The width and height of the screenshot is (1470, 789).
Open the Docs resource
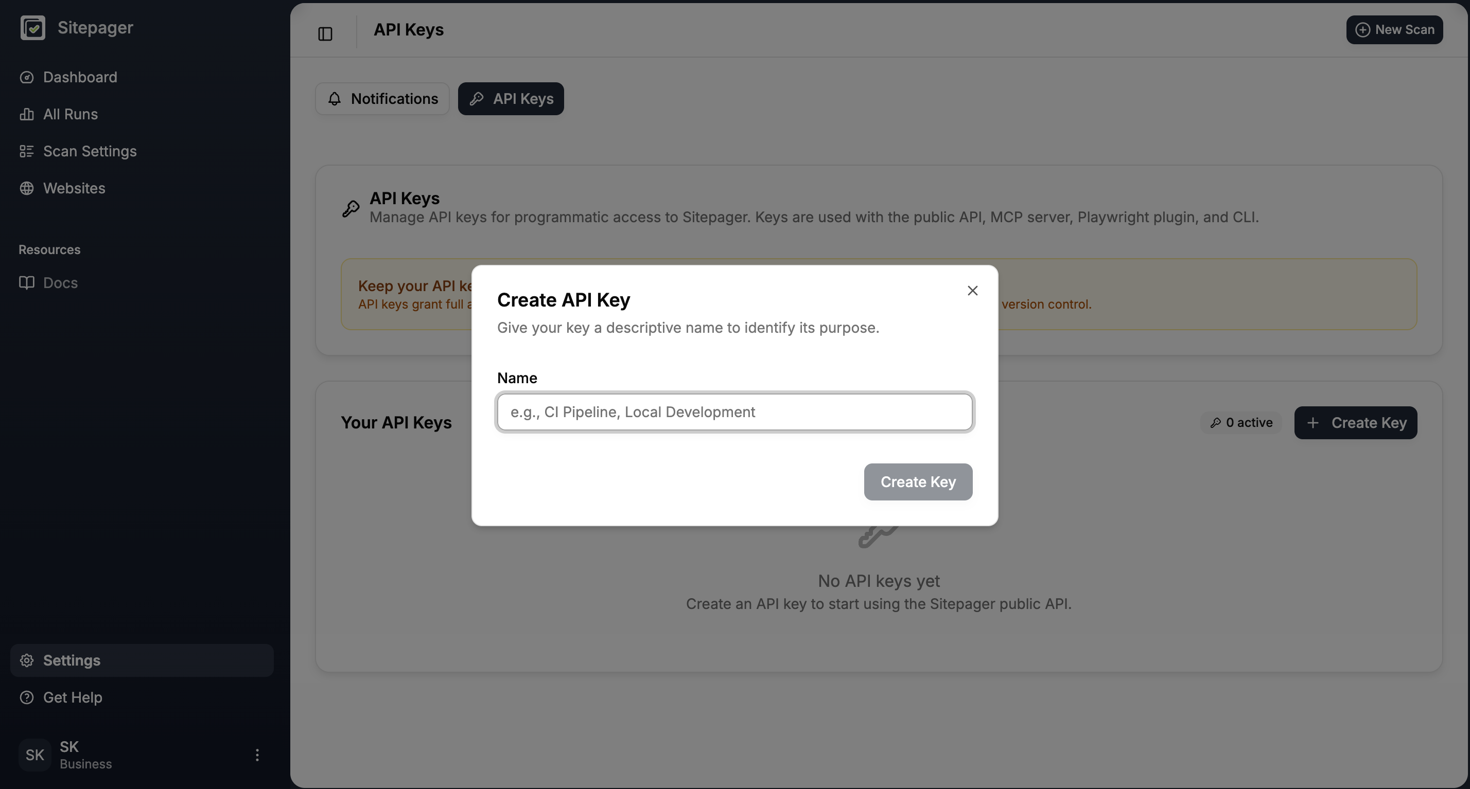[x=61, y=283]
